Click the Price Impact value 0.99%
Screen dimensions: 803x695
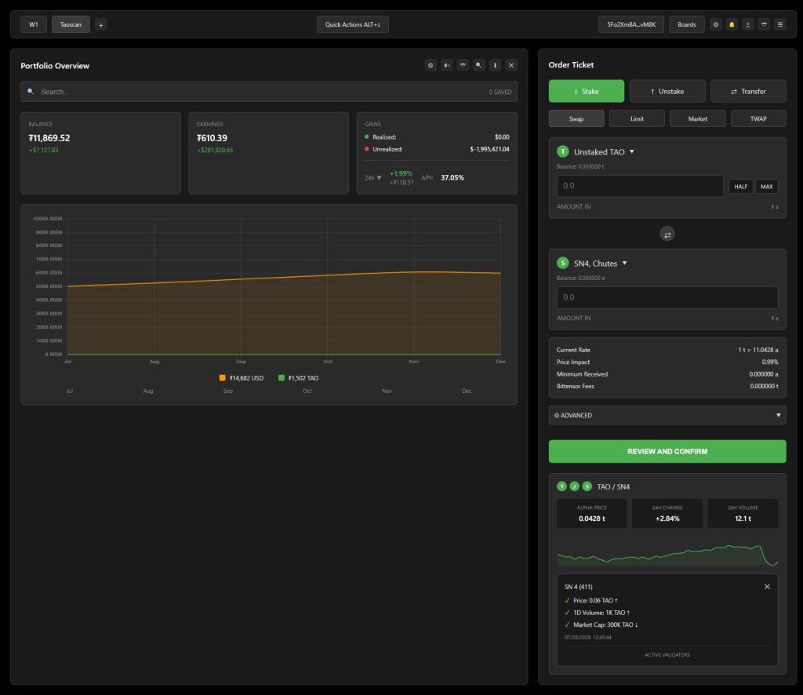point(770,362)
